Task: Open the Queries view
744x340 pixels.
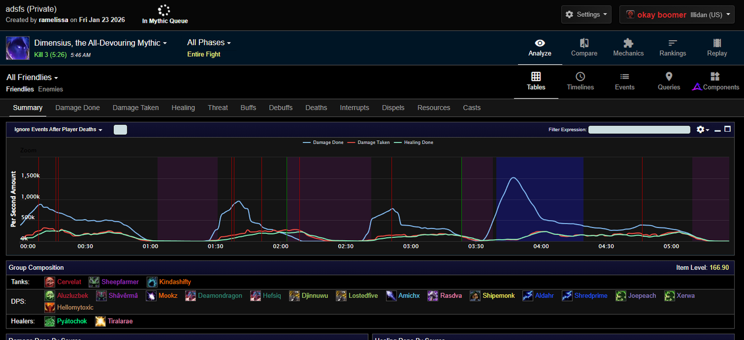Action: (668, 81)
